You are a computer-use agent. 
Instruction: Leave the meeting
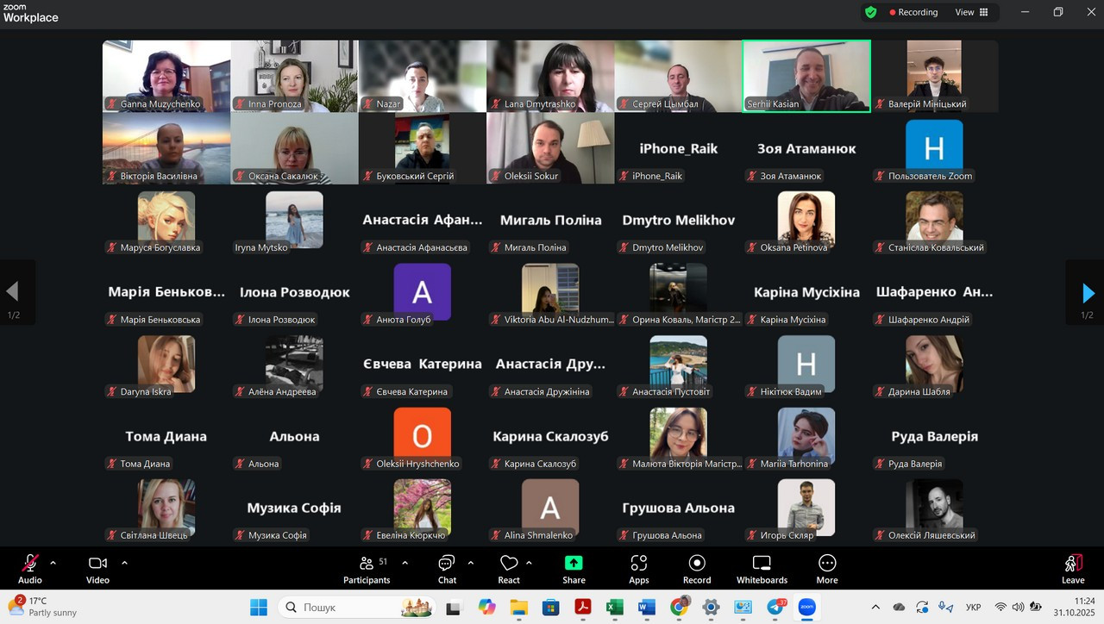click(x=1073, y=569)
